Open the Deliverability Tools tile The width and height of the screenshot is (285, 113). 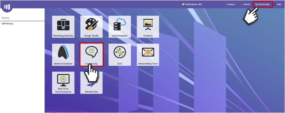click(x=148, y=55)
